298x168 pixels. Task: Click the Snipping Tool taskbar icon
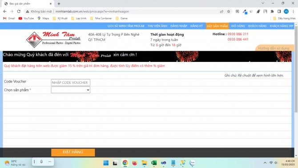click(x=183, y=163)
